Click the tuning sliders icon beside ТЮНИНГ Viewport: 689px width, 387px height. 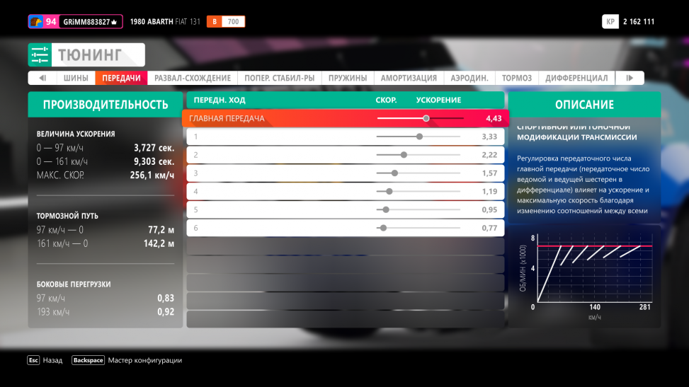tap(40, 54)
